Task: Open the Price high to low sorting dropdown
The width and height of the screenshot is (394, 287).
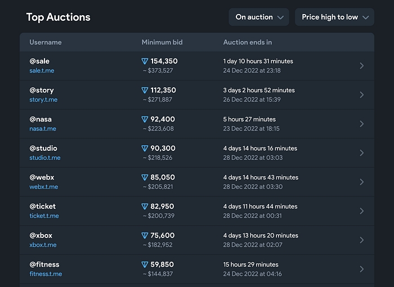Action: click(x=334, y=17)
